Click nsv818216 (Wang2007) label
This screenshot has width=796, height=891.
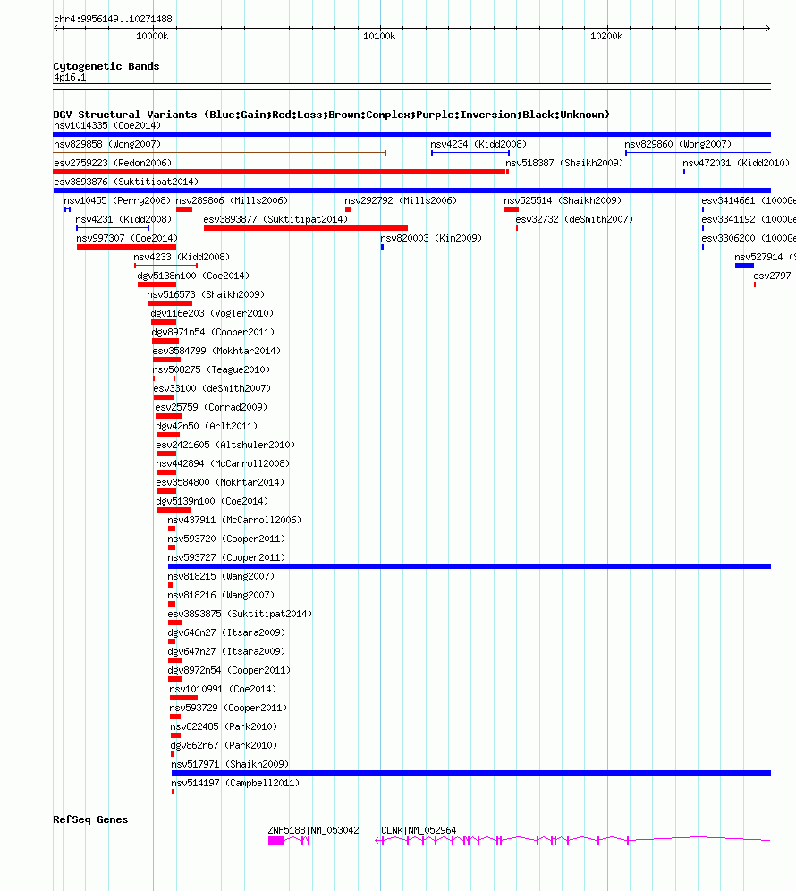point(220,595)
